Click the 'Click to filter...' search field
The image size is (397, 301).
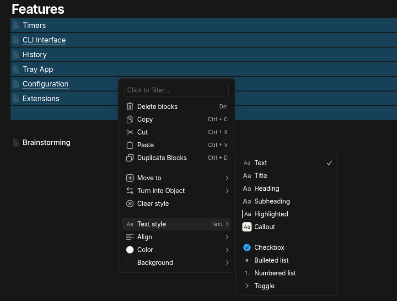(177, 90)
